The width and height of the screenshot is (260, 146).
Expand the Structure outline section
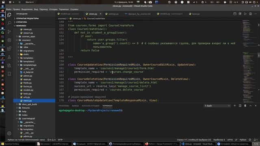click(22, 22)
